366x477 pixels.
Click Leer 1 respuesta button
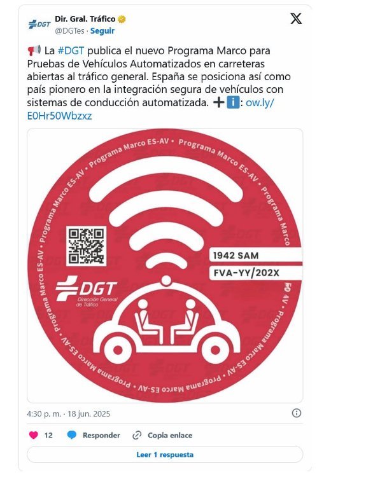tap(165, 455)
